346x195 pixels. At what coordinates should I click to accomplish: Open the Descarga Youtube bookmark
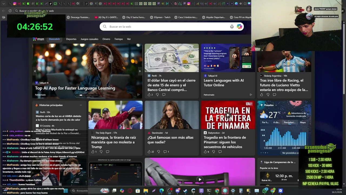point(78,17)
